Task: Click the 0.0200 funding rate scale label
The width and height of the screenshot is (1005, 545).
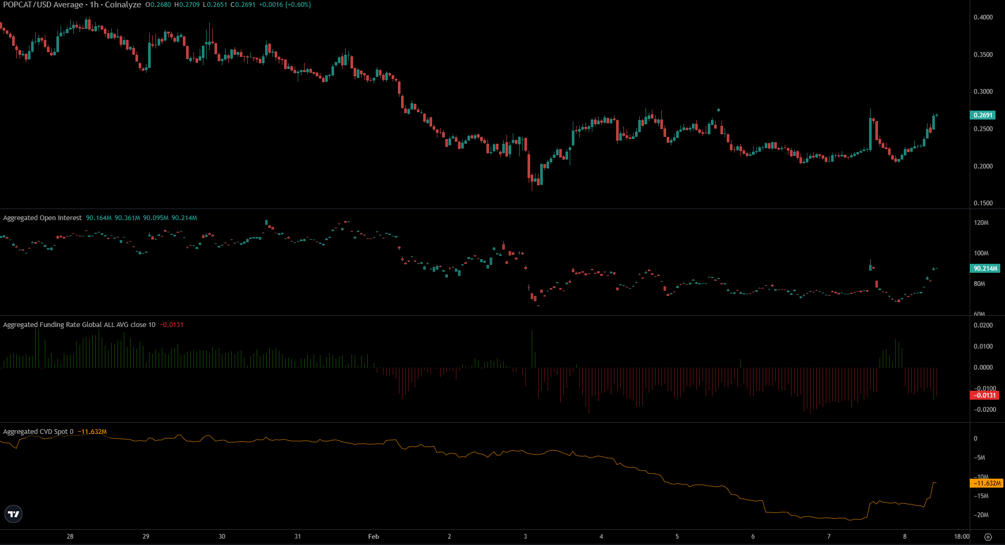Action: pos(983,325)
